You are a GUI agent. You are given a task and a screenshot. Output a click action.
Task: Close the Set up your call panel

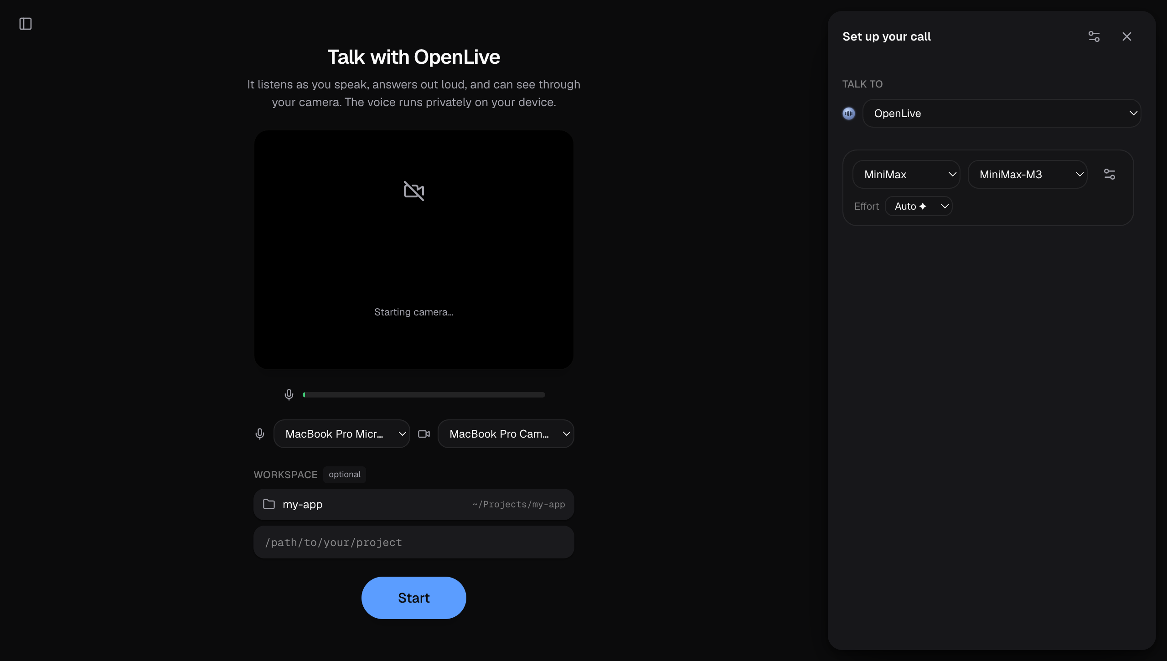coord(1127,36)
